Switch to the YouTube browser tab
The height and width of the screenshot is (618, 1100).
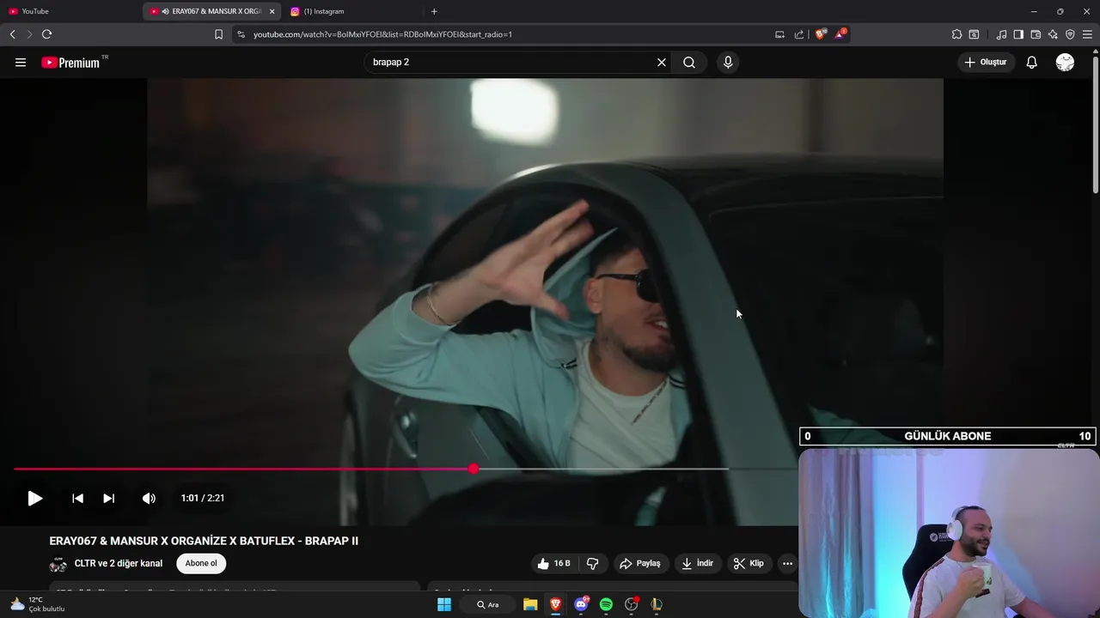coord(69,11)
